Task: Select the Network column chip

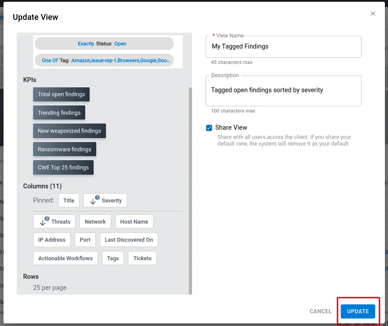Action: click(x=95, y=221)
